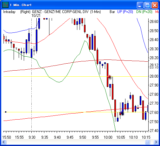Click the 27.70 price axis label
160x146 pixels.
(154, 103)
